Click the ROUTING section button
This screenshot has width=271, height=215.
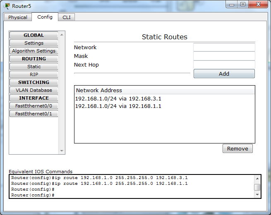click(34, 59)
